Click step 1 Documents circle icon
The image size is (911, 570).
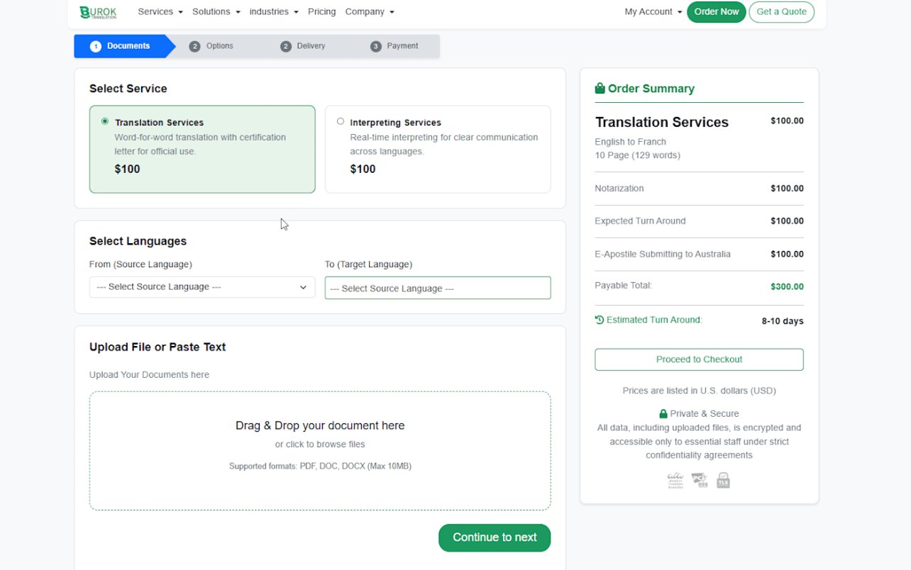(96, 46)
